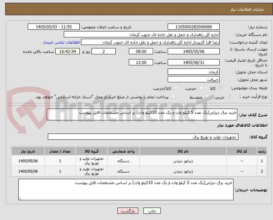
Task: Click row number 2 cell
Action: point(262,171)
